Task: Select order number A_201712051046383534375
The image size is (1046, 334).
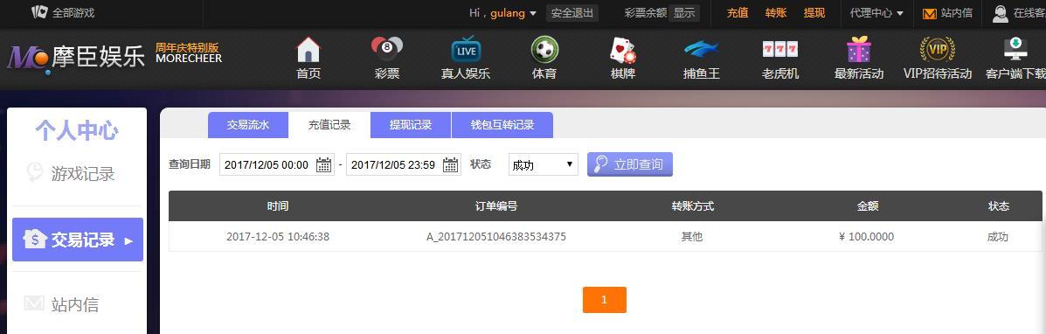Action: (496, 236)
